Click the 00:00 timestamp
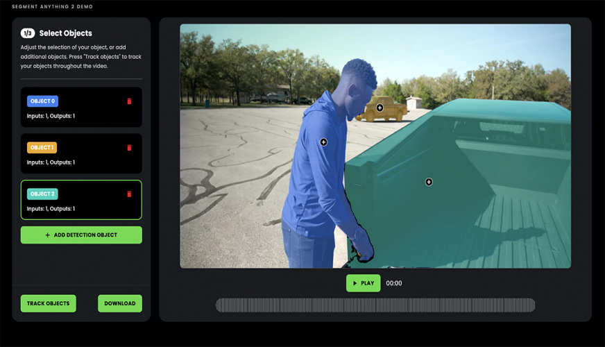Viewport: 605px width, 347px height. 394,283
